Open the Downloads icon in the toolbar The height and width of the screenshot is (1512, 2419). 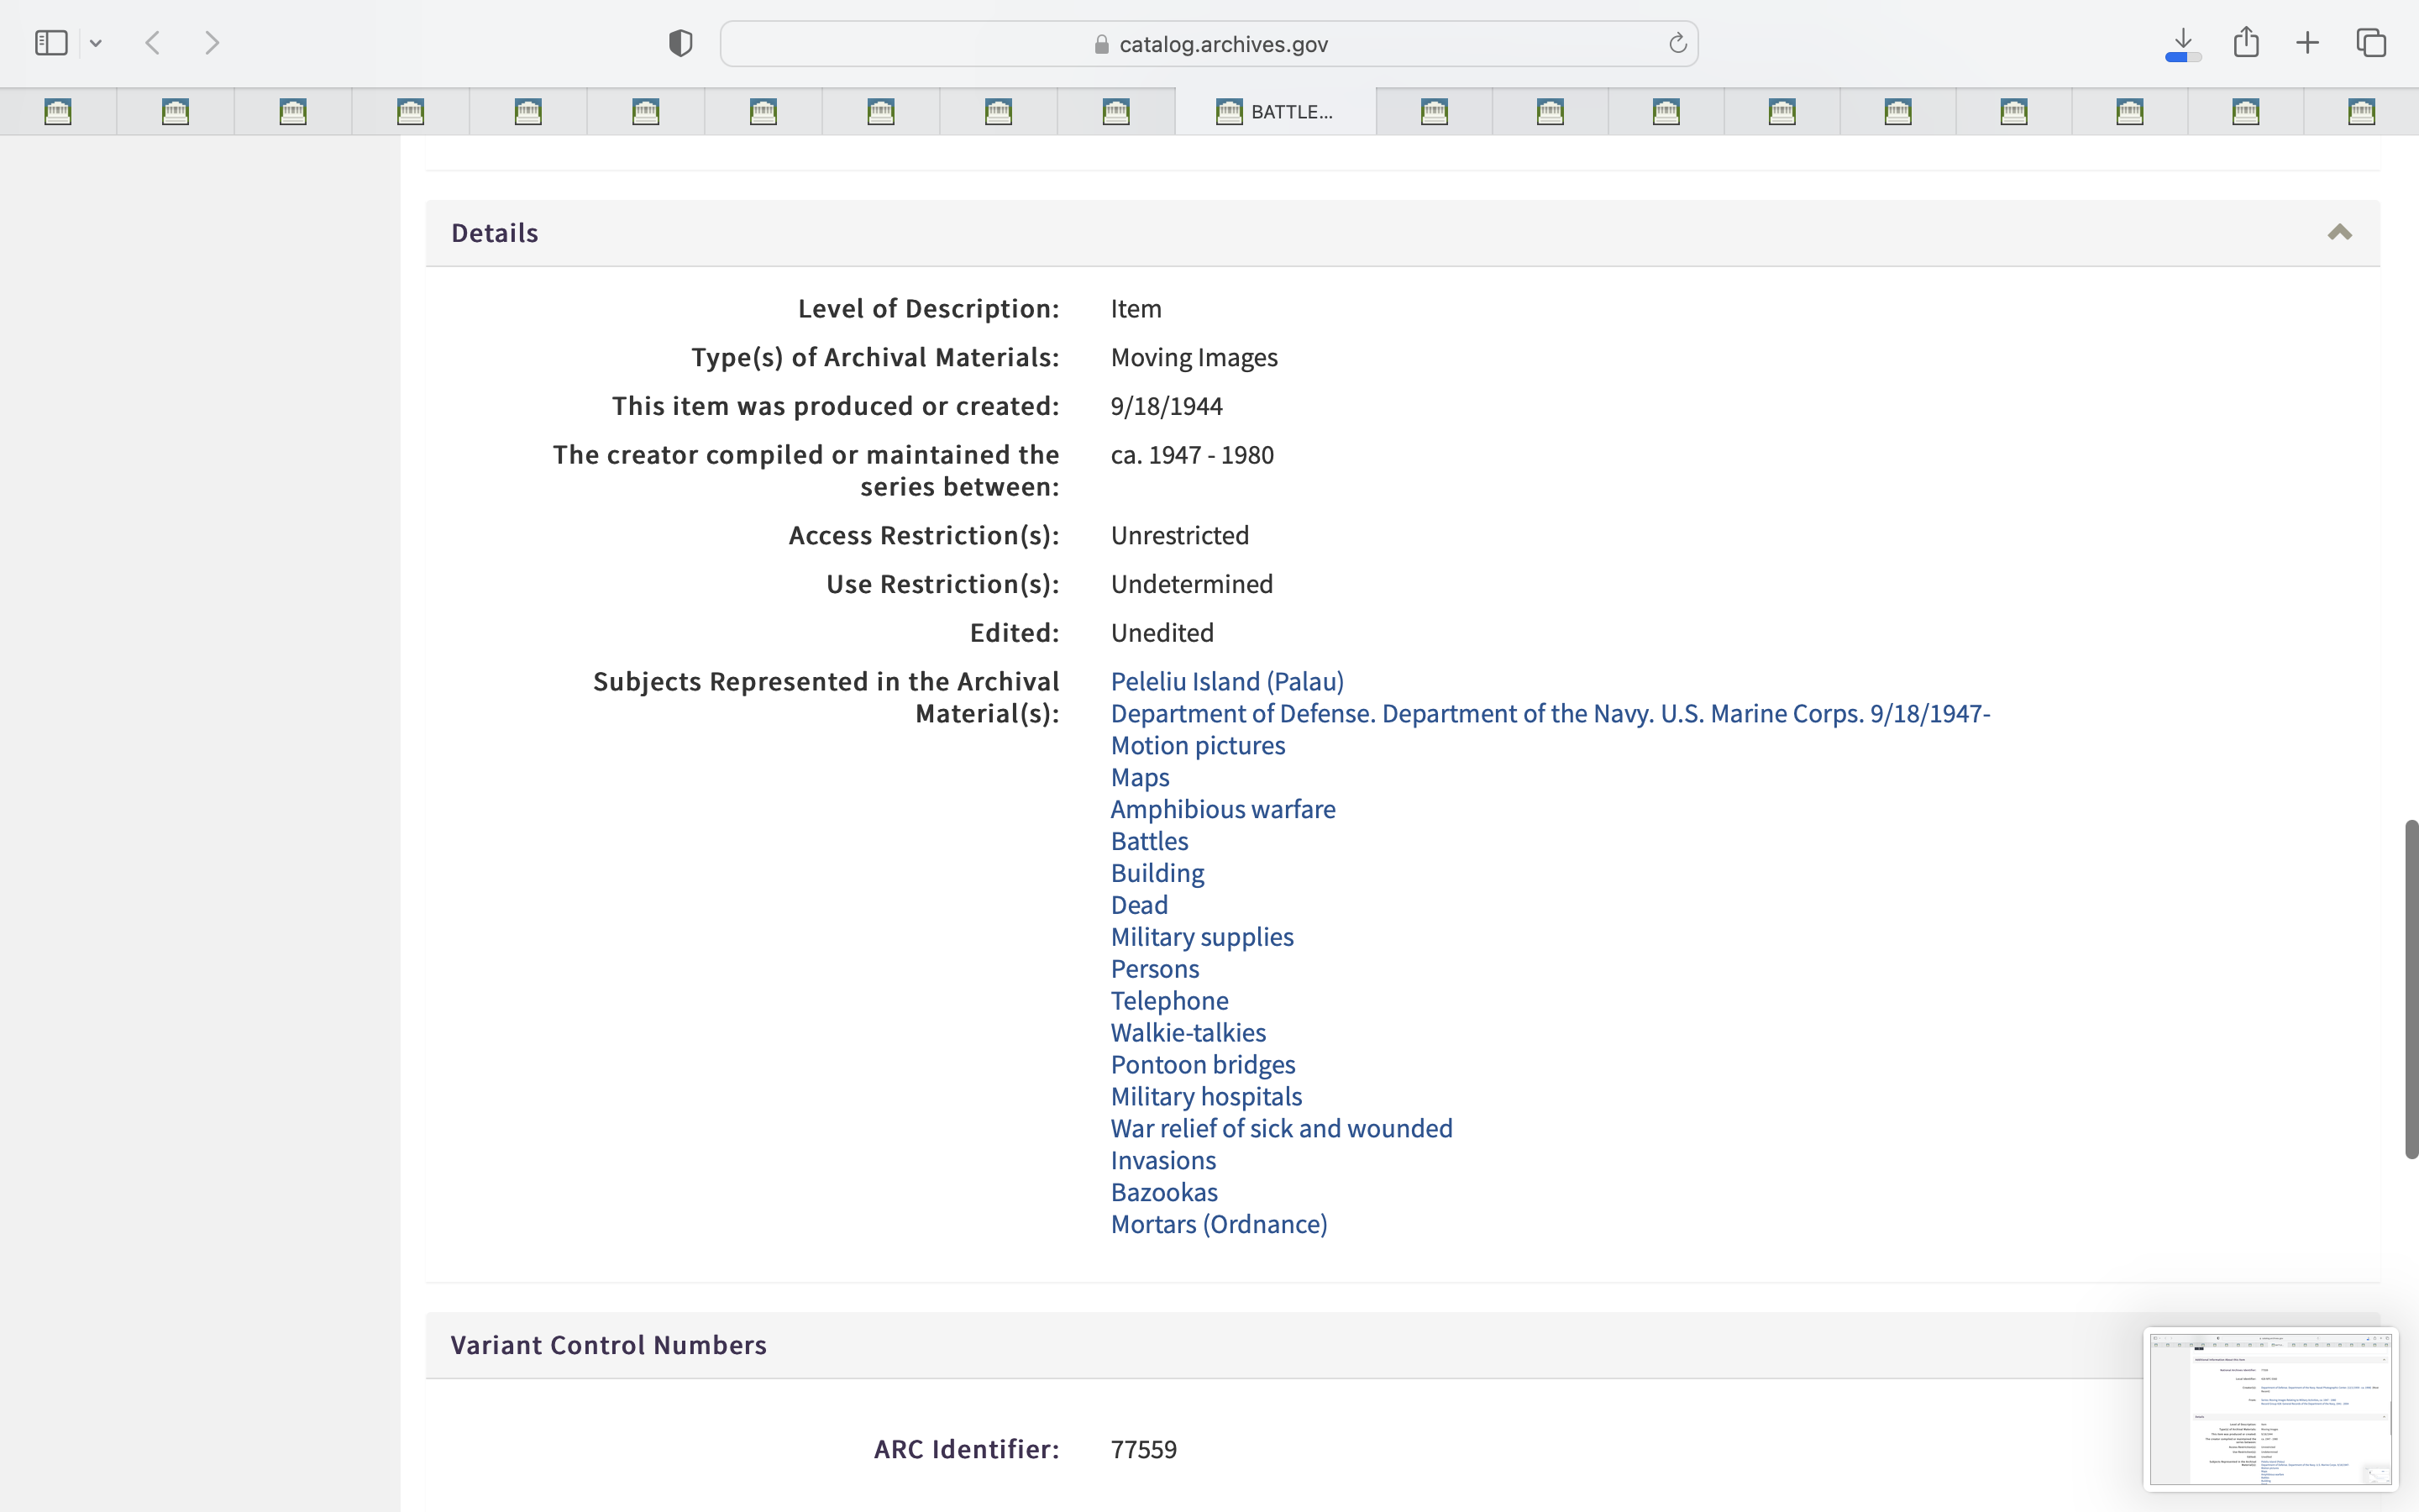[2183, 43]
